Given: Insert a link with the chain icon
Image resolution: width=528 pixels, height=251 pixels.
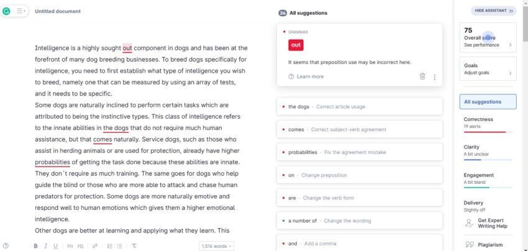Looking at the screenshot, I should pyautogui.click(x=94, y=246).
